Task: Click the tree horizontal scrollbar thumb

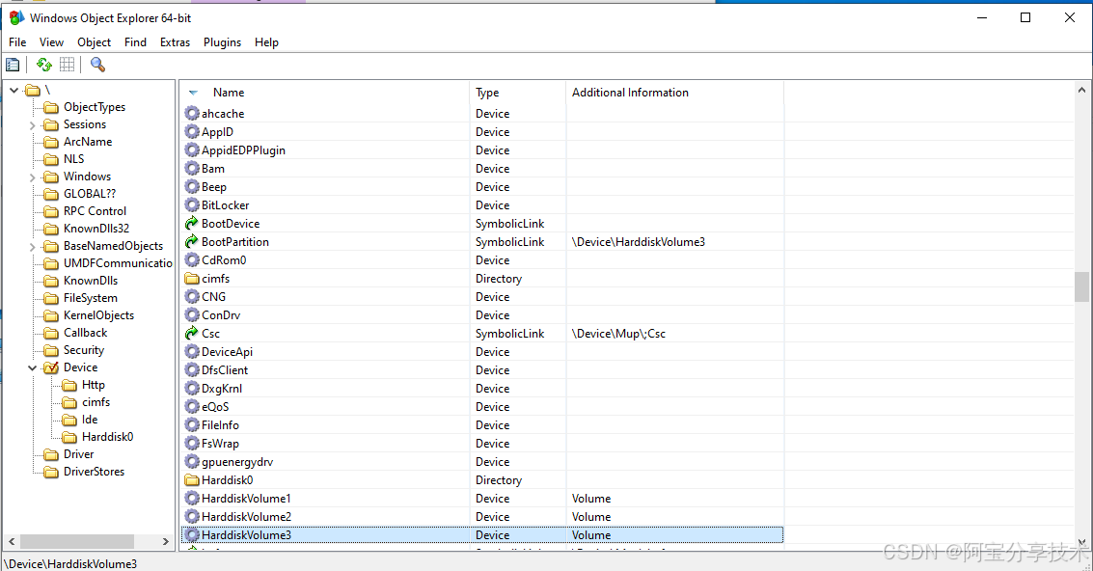Action: pos(76,542)
